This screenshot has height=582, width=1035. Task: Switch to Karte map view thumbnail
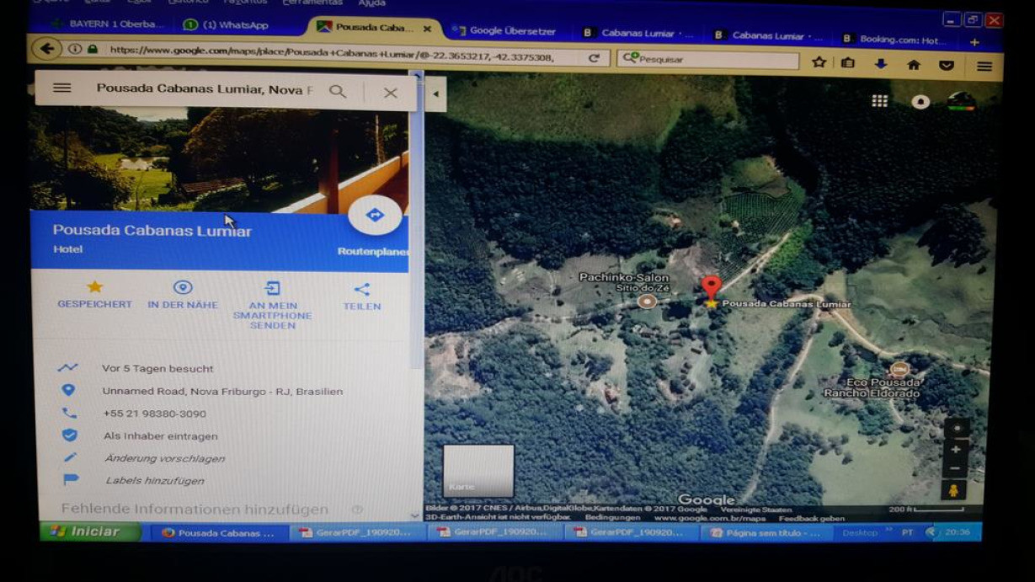click(478, 471)
